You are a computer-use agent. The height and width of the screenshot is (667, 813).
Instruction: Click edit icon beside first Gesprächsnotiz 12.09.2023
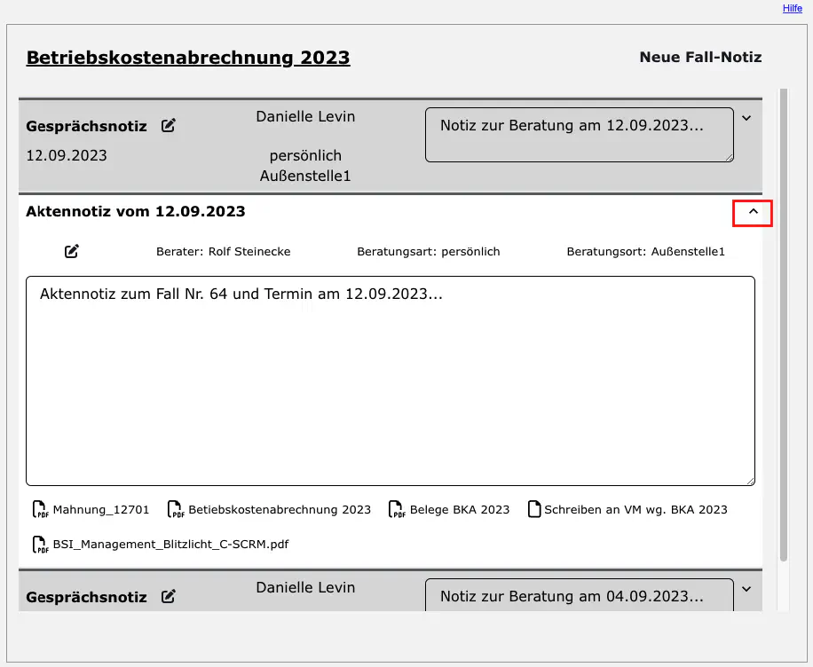tap(169, 126)
